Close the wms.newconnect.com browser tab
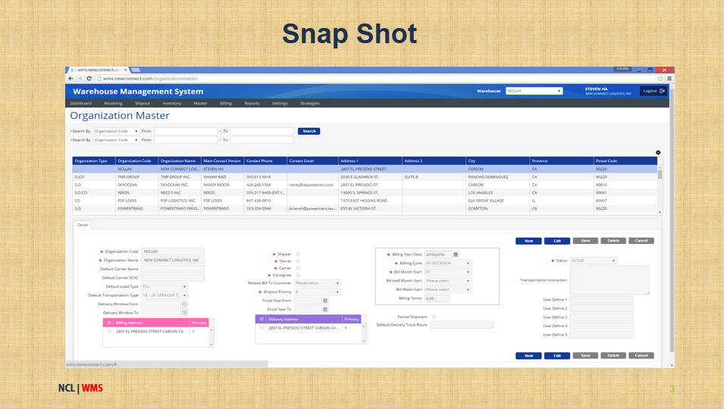 pos(125,70)
